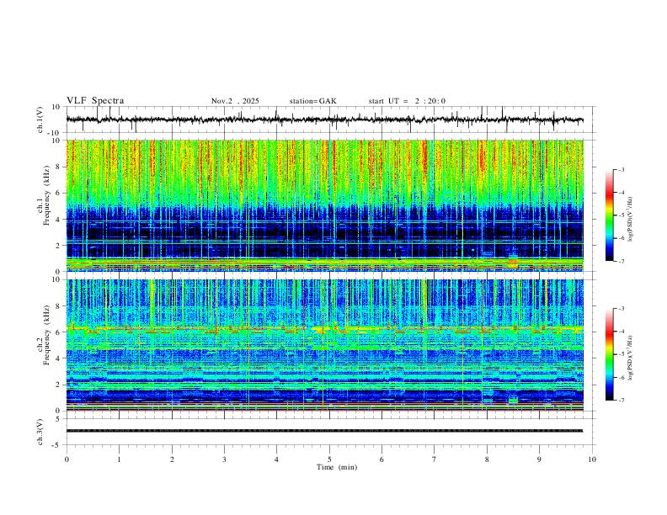Click the ch.1 voltage waveform trace

coord(324,119)
